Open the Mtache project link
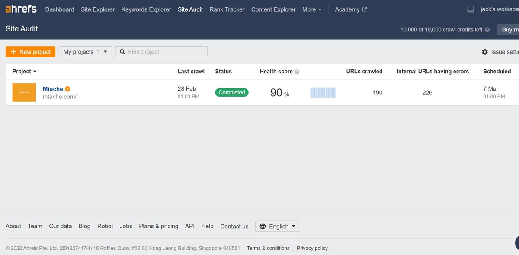This screenshot has width=519, height=255. (53, 89)
